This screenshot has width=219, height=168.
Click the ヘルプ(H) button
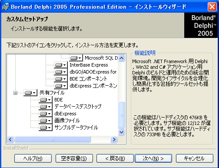pyautogui.click(x=33, y=158)
